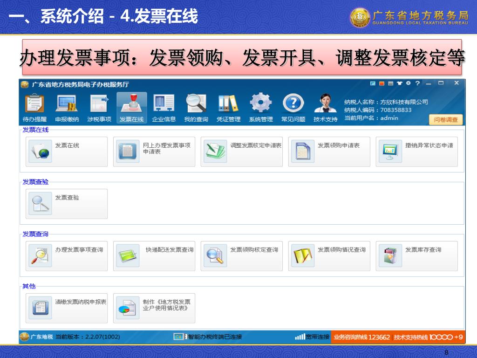Screen dimensions: 477x358
Task: Open the 发票查验 tile
Action: (67, 204)
